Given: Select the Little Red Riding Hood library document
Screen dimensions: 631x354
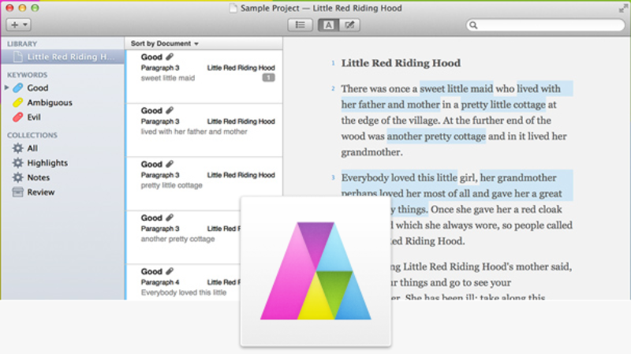Looking at the screenshot, I should (x=63, y=57).
